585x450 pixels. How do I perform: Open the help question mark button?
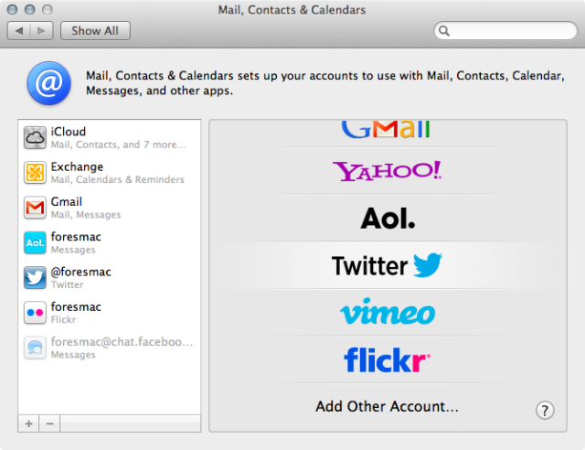coord(545,411)
